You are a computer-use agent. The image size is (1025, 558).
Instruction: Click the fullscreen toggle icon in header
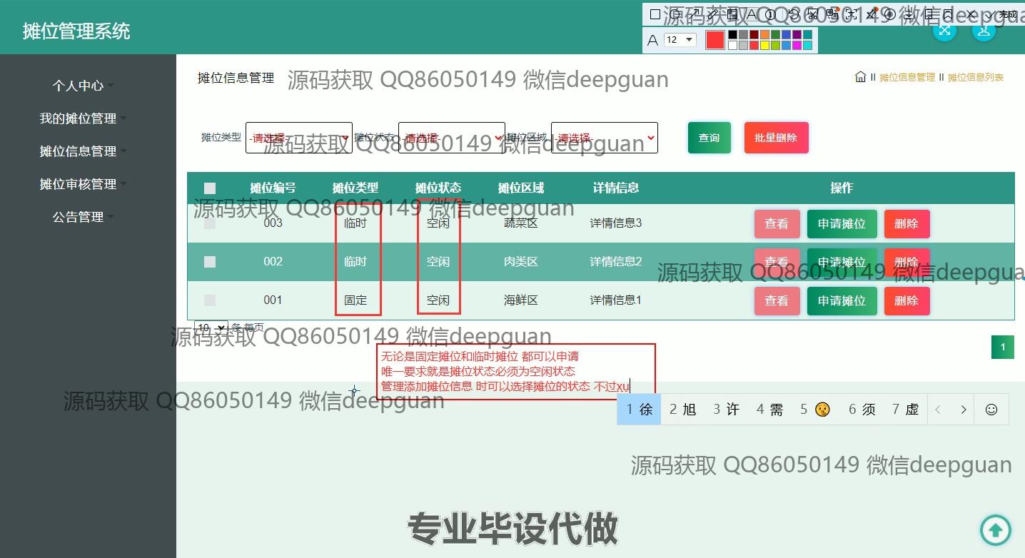click(944, 29)
